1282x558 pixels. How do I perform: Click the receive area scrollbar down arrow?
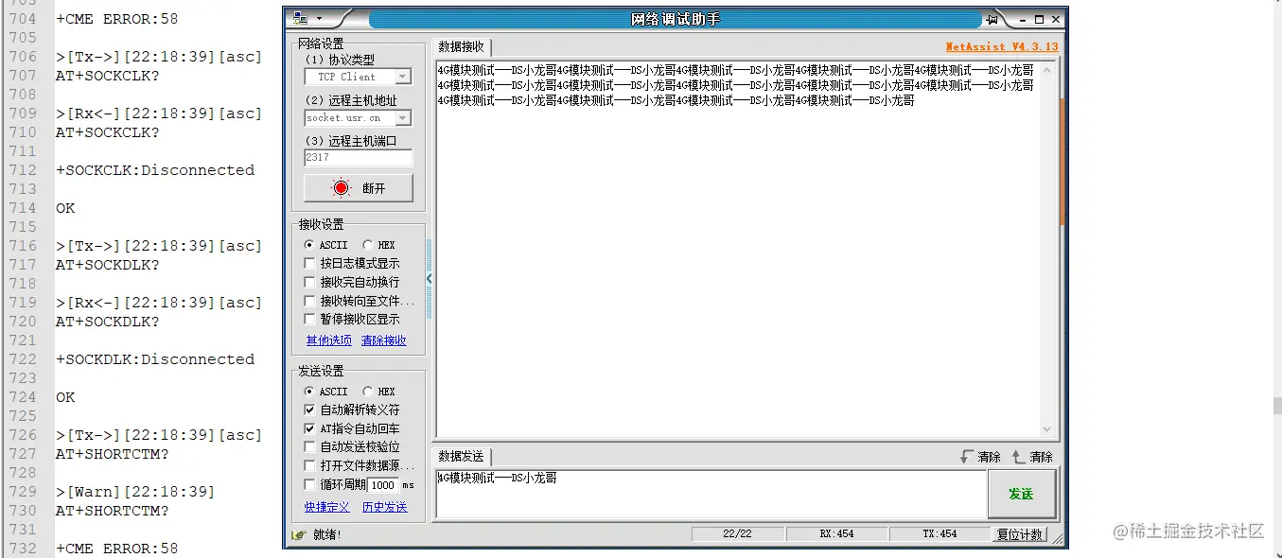(1046, 428)
